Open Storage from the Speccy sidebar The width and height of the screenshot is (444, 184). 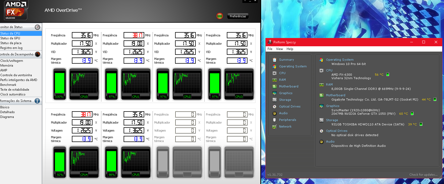pyautogui.click(x=285, y=100)
